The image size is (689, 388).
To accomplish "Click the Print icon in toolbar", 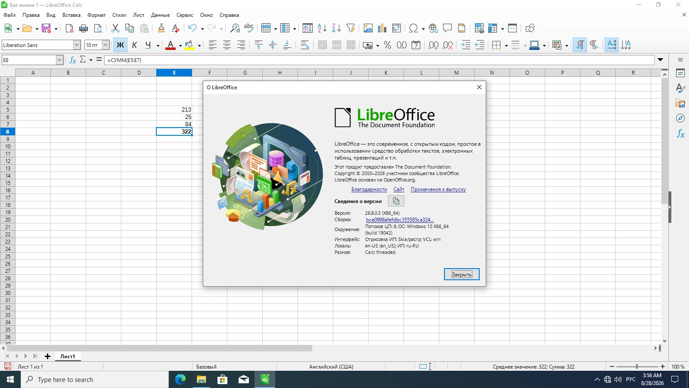I will tap(84, 28).
